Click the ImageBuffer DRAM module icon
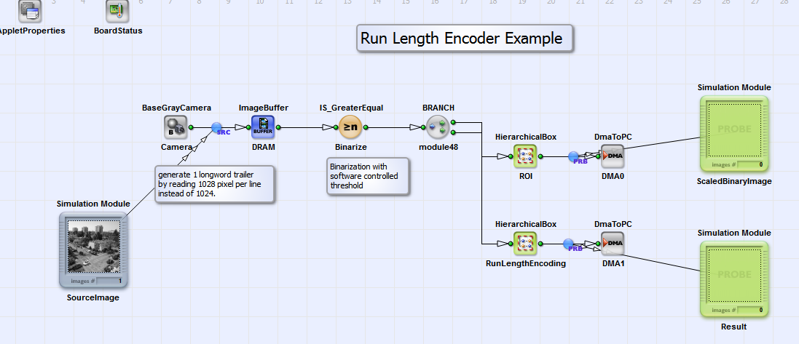This screenshot has height=344, width=799. click(263, 127)
